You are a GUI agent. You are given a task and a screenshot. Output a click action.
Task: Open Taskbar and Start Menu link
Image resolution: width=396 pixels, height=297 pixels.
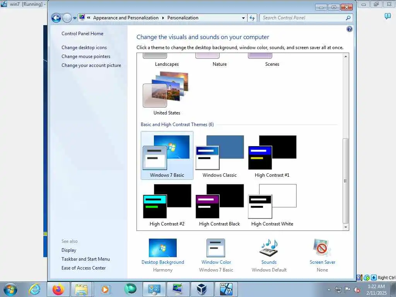click(x=85, y=259)
